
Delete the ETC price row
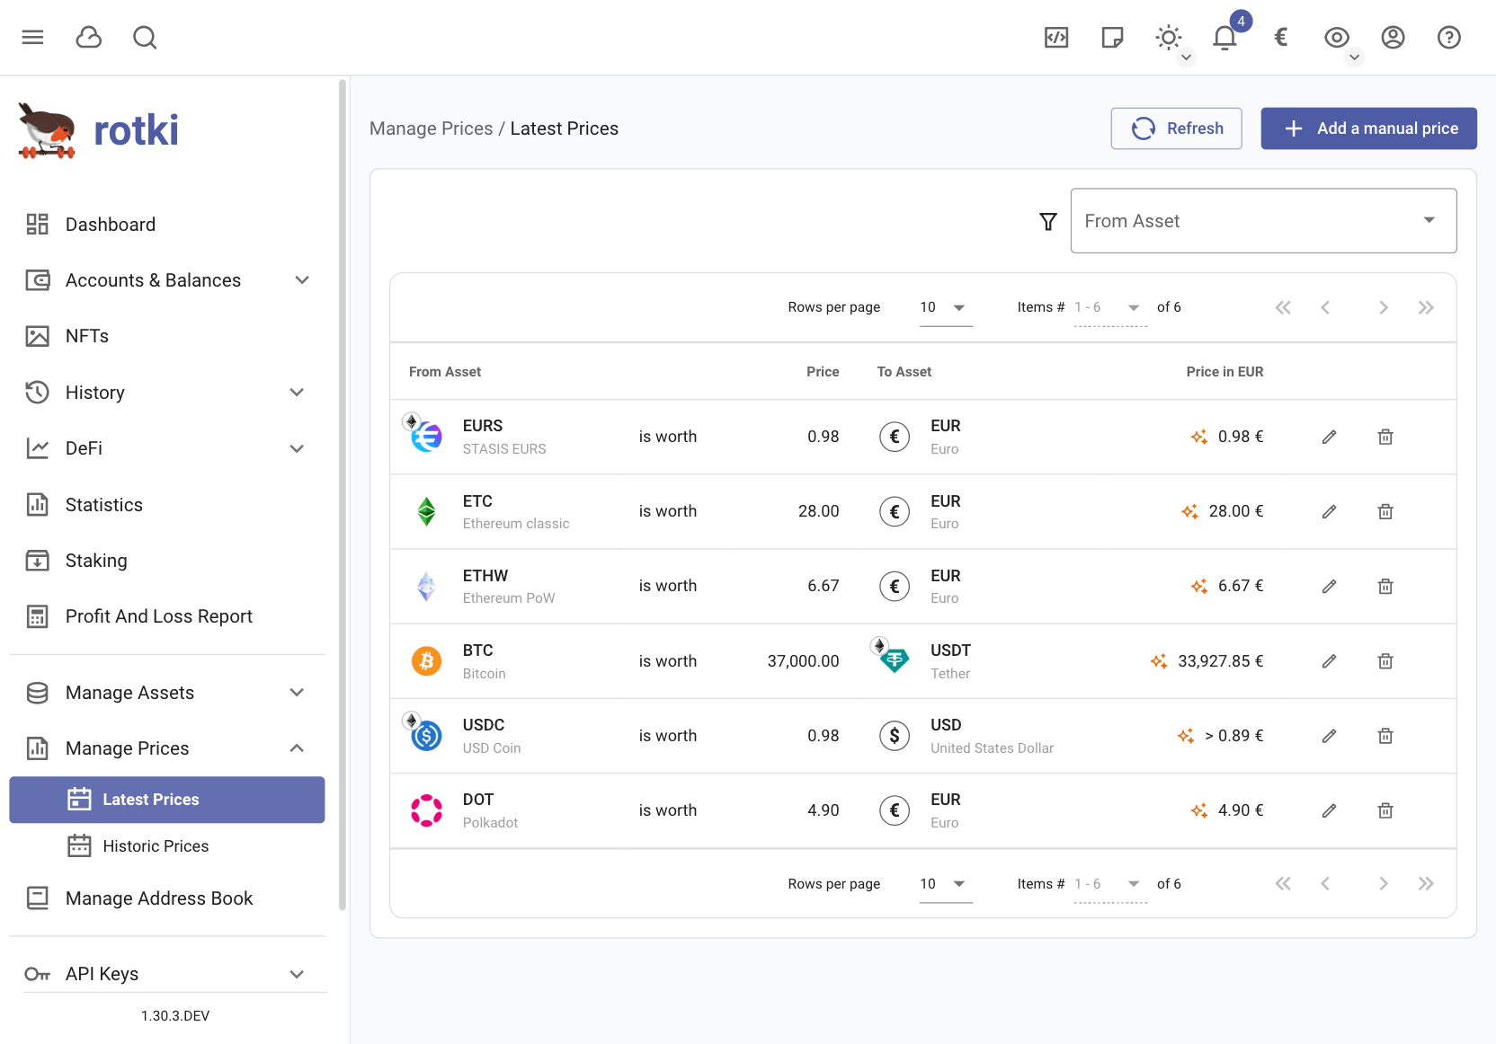pos(1385,511)
